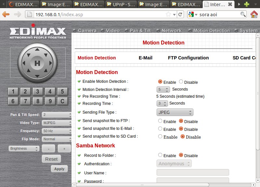The image size is (260, 187).
Task: Enable sending snapshot file to E-Mail
Action: [160, 129]
